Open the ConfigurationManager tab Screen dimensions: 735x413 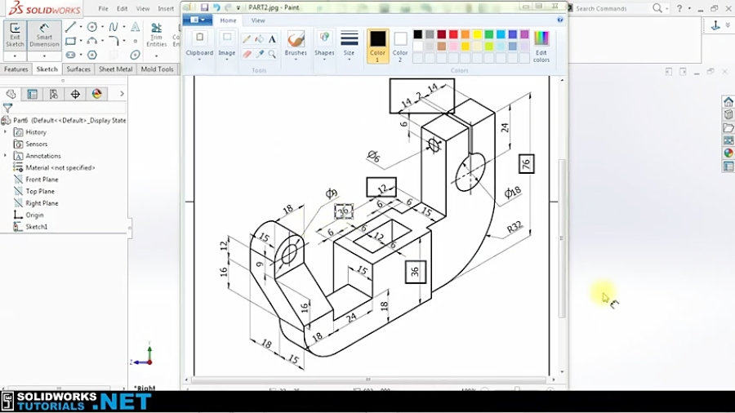[x=54, y=94]
